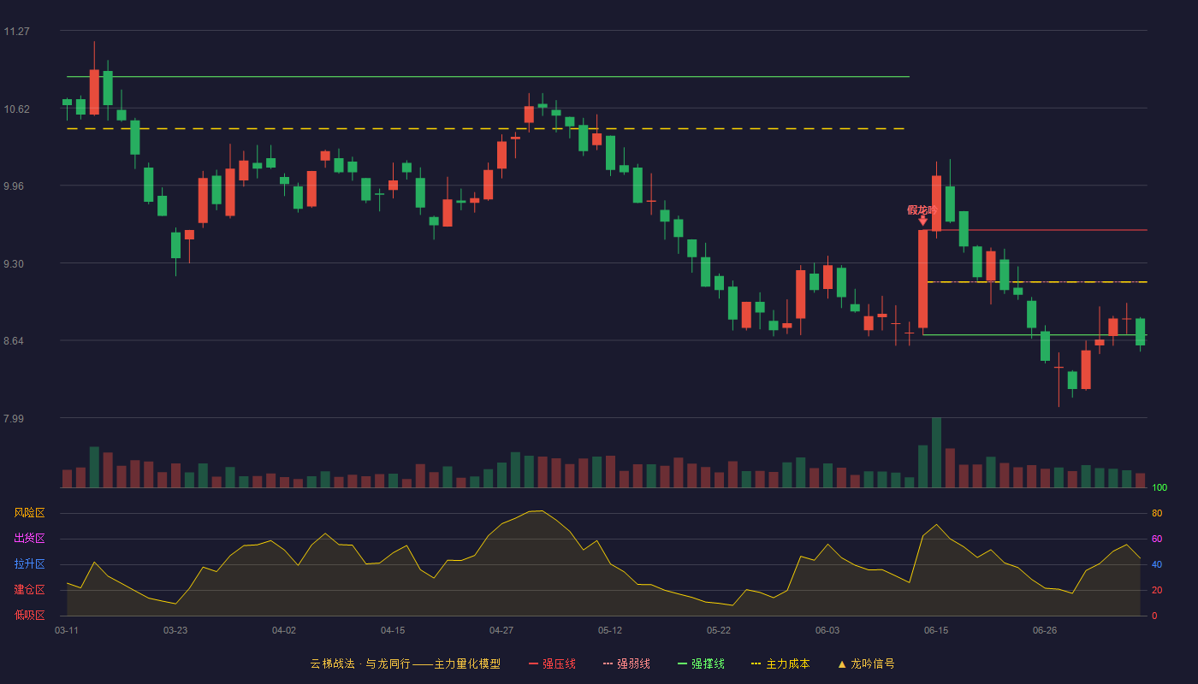Click the 03-11 date label
This screenshot has width=1198, height=684.
(x=67, y=630)
